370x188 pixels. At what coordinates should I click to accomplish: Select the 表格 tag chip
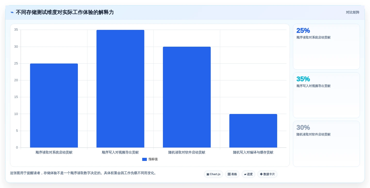click(232, 174)
